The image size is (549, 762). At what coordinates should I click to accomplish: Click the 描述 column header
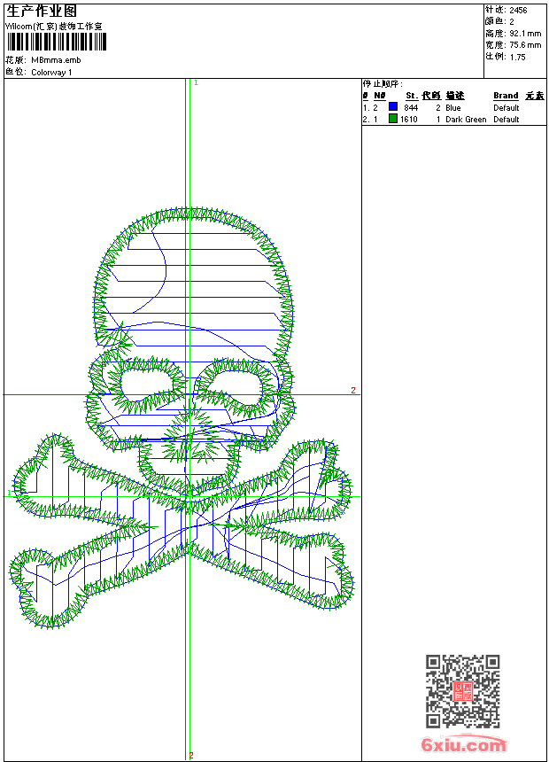(x=454, y=96)
